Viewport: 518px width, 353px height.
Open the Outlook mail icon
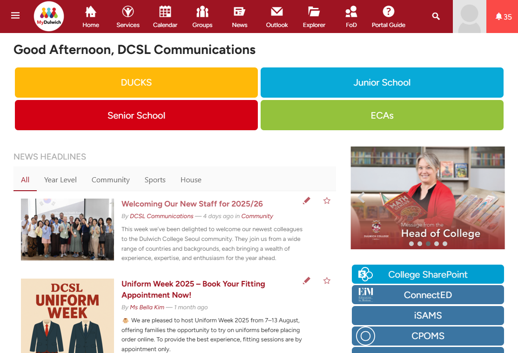point(277,12)
